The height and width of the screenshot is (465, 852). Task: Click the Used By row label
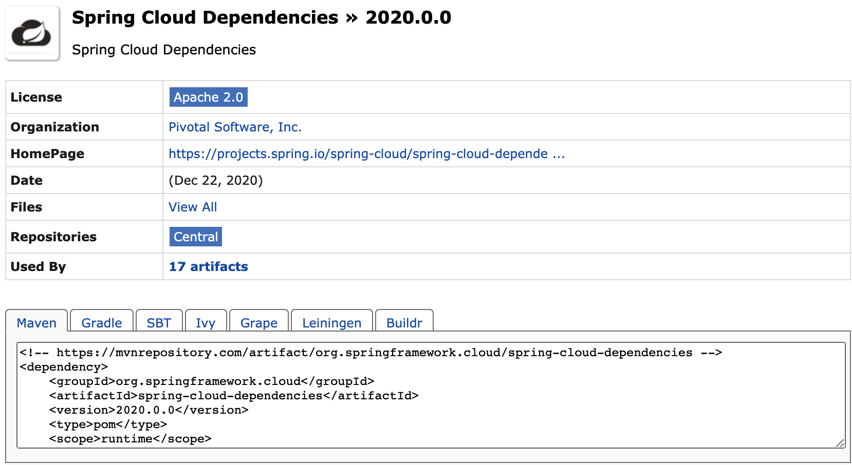(39, 266)
